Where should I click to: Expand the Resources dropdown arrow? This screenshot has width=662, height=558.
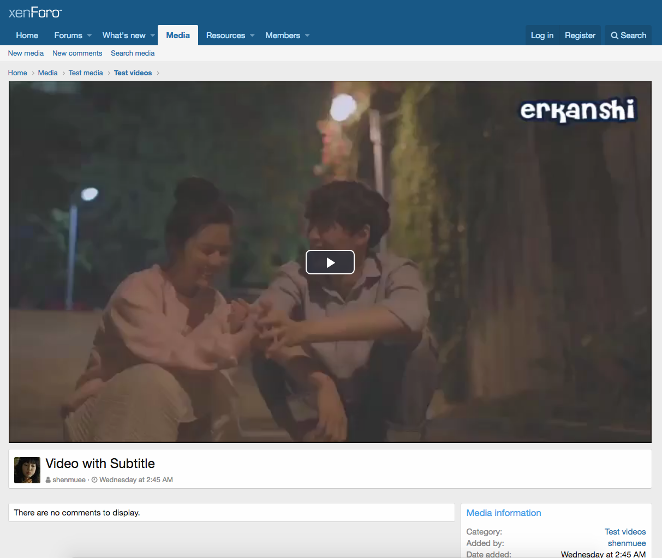[252, 35]
